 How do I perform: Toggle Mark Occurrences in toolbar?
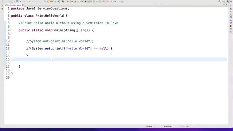coord(86,1)
